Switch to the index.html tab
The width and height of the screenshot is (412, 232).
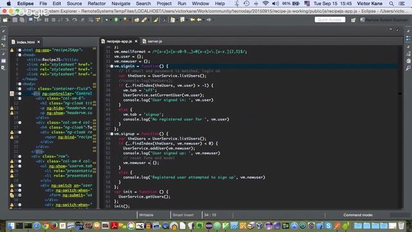[x=26, y=42]
